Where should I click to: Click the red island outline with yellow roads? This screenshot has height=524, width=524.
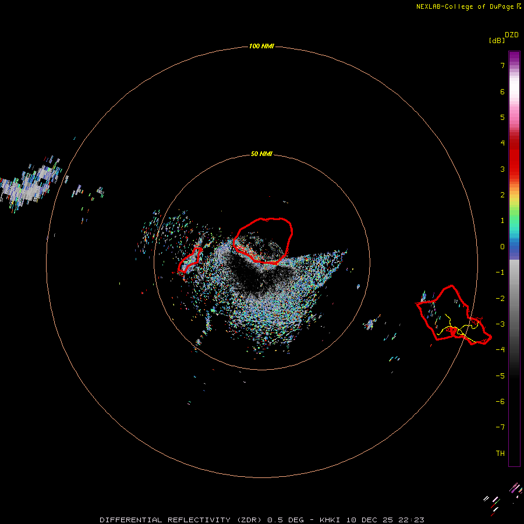point(454,315)
